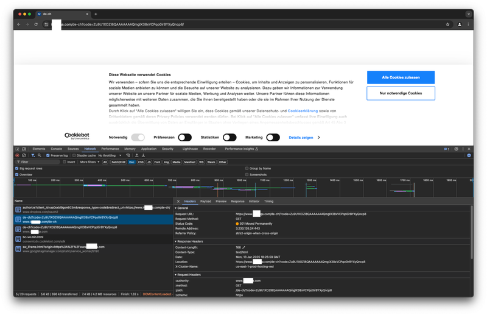Switch to the Console tab
The height and width of the screenshot is (315, 487).
click(56, 149)
